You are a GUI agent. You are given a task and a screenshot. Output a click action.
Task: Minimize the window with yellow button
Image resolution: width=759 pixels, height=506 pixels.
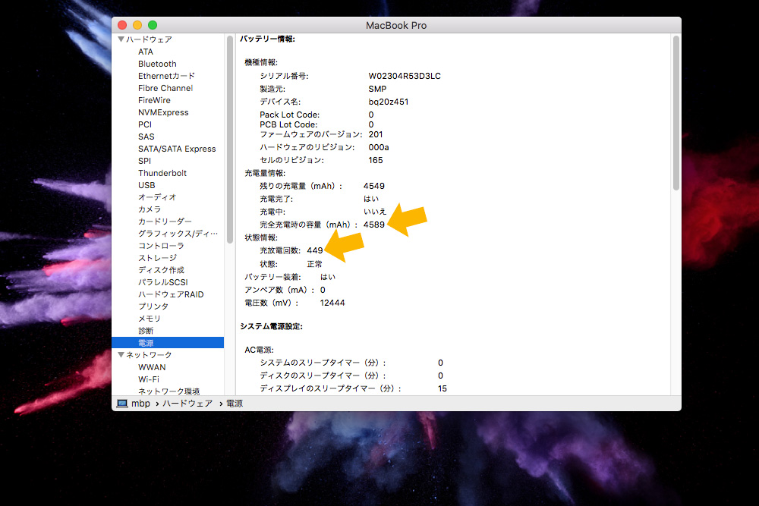[137, 25]
